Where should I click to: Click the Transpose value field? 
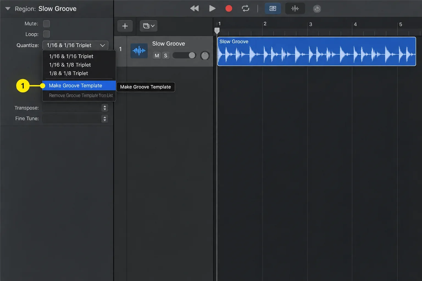pyautogui.click(x=72, y=108)
